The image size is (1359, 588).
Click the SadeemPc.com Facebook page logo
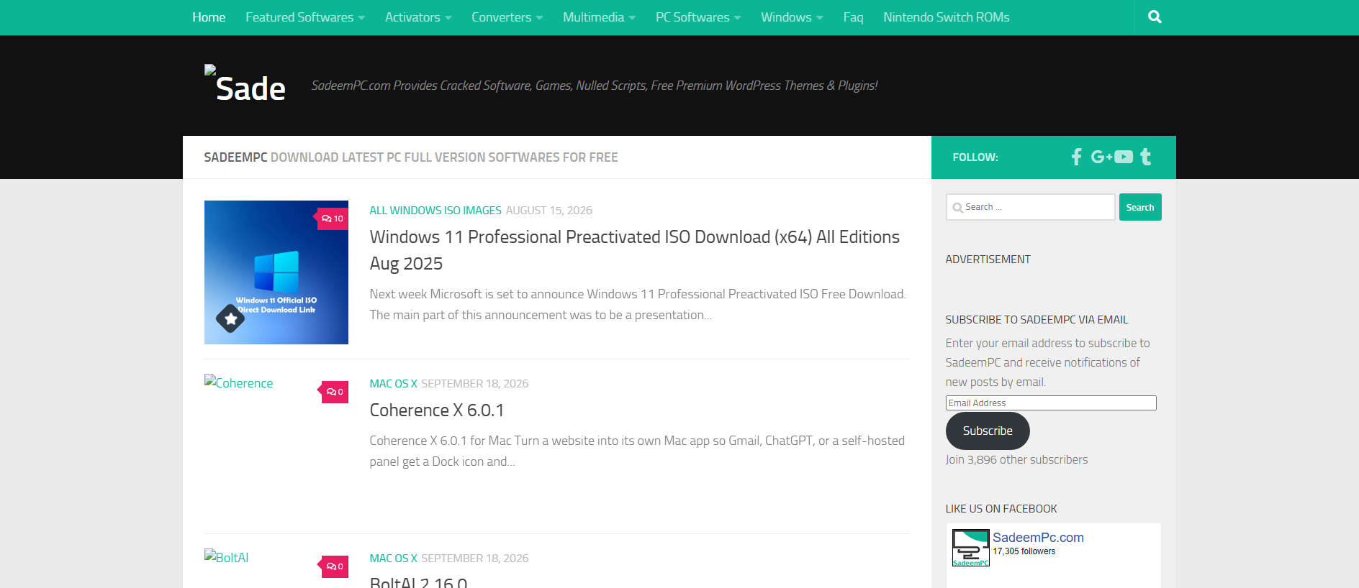point(970,548)
